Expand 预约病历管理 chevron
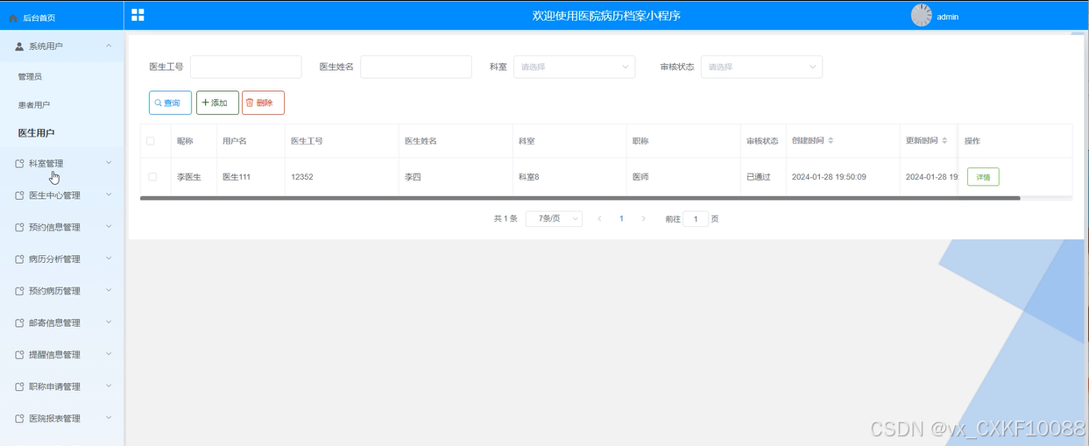Viewport: 1089px width, 446px height. point(109,290)
